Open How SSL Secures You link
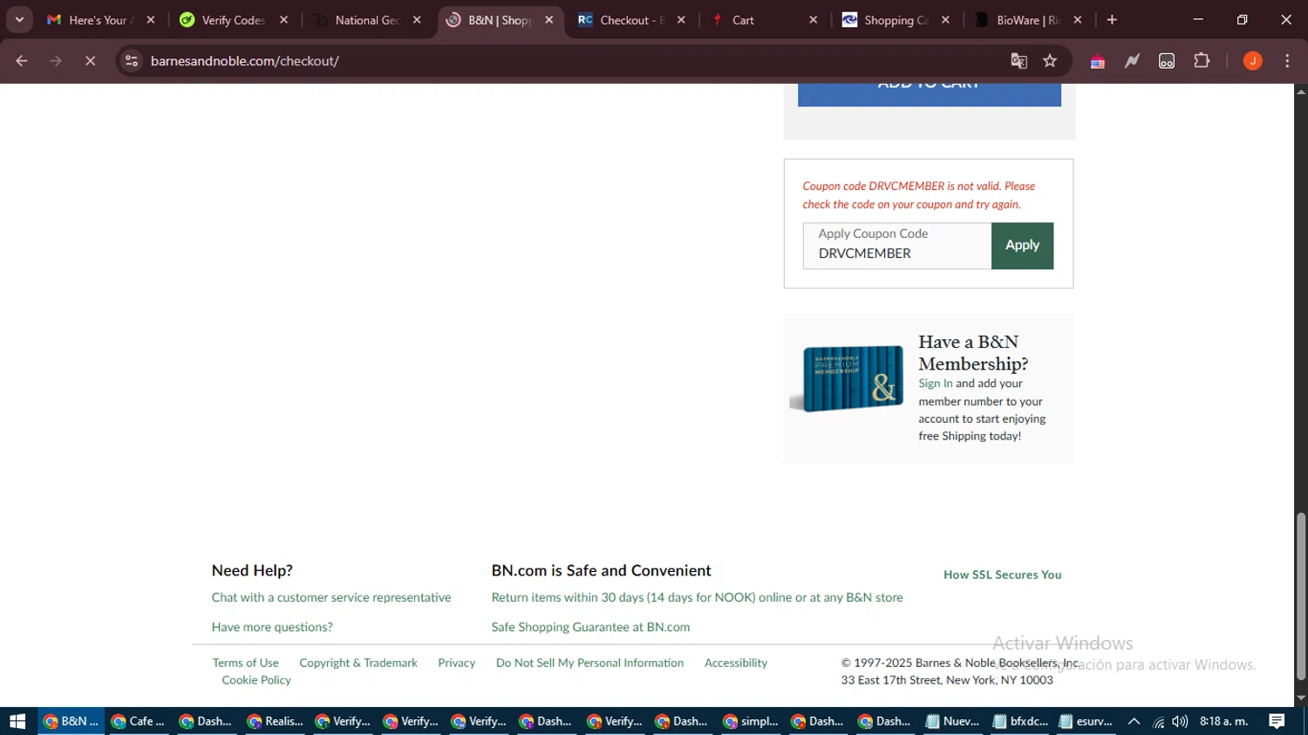This screenshot has width=1308, height=735. point(1002,575)
